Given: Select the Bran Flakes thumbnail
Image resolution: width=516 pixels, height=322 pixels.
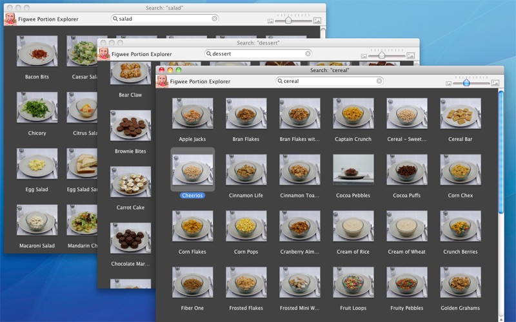Looking at the screenshot, I should [x=246, y=113].
